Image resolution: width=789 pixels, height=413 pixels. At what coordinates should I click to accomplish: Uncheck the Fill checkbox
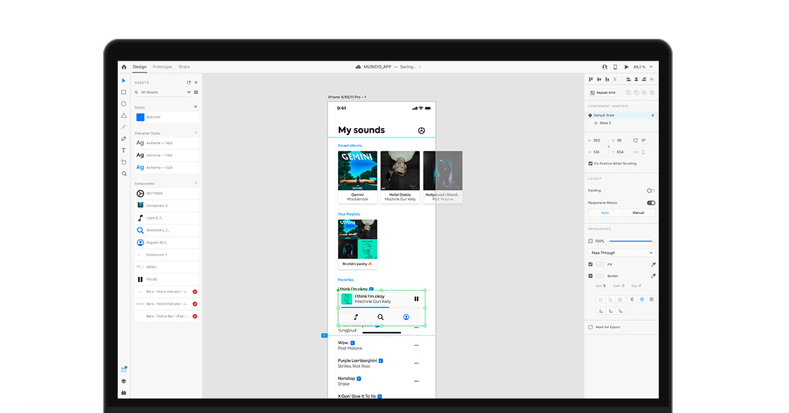coord(590,264)
